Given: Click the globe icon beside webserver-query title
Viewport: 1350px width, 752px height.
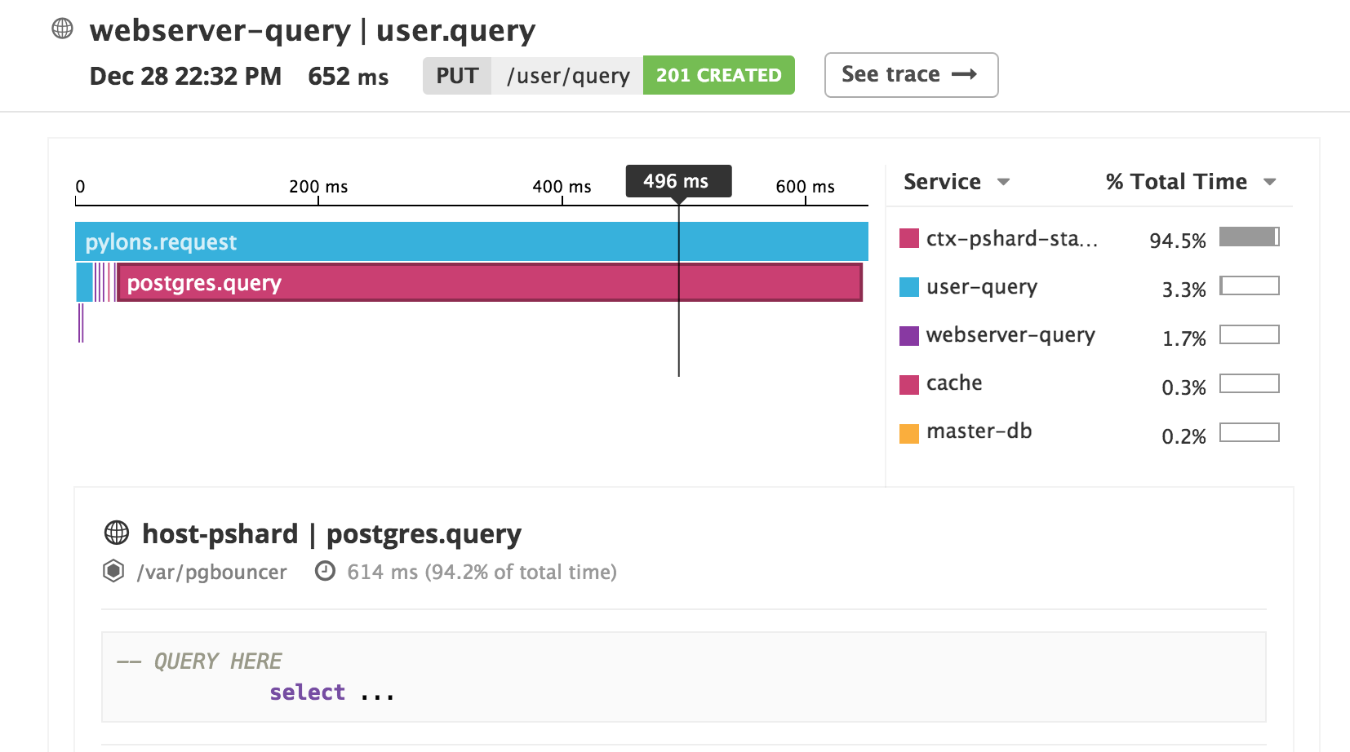Looking at the screenshot, I should click(x=62, y=29).
